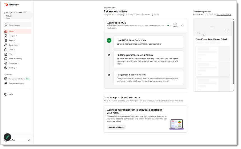Click the green checkmark step icon
Image resolution: width=241 pixels, height=149 pixels.
tap(109, 40)
